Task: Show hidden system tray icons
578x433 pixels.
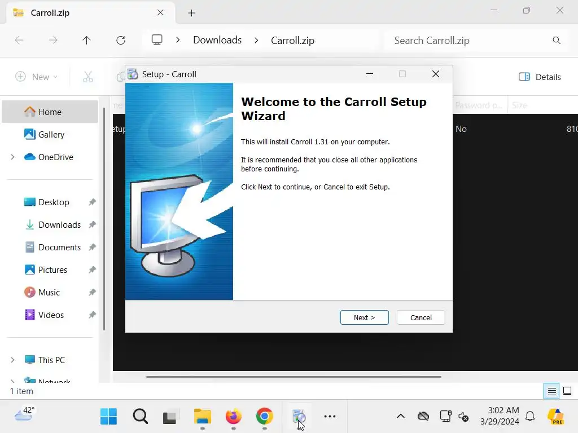Action: [x=401, y=417]
